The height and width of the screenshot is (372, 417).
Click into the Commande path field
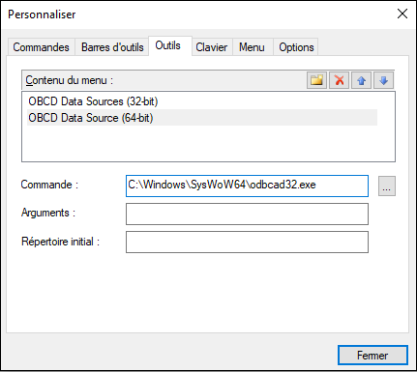[247, 186]
